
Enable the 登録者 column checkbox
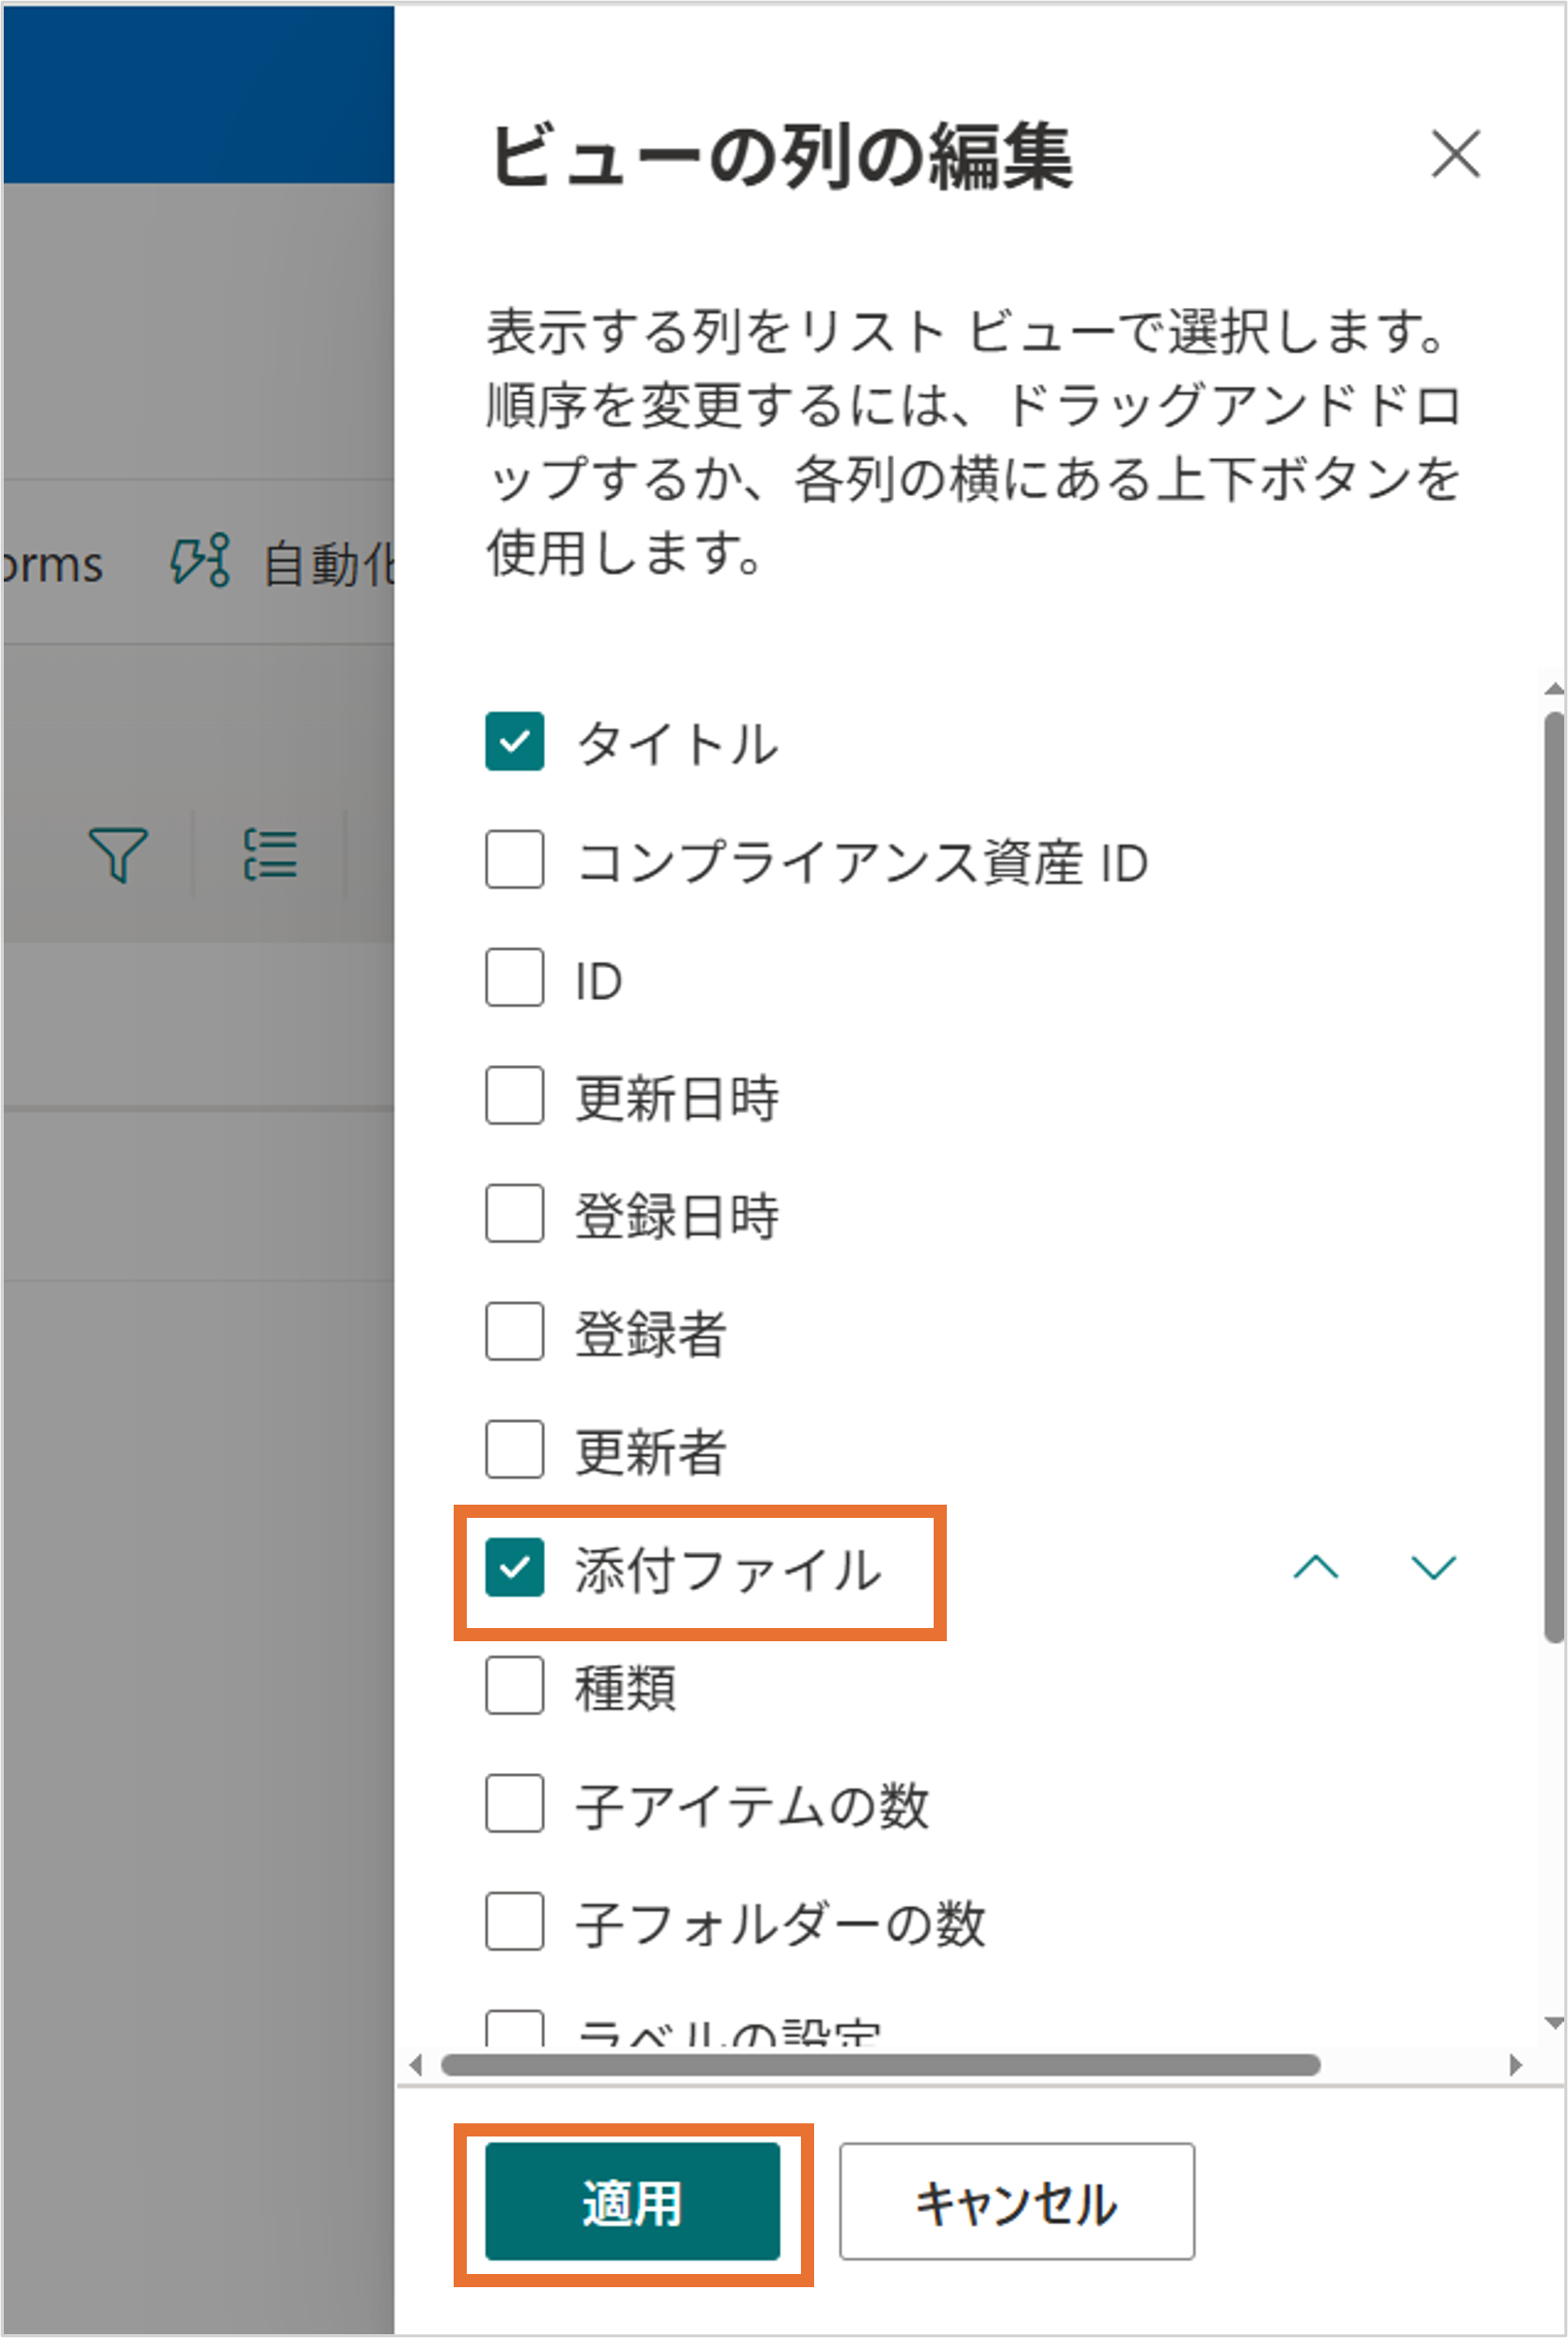[x=515, y=1331]
